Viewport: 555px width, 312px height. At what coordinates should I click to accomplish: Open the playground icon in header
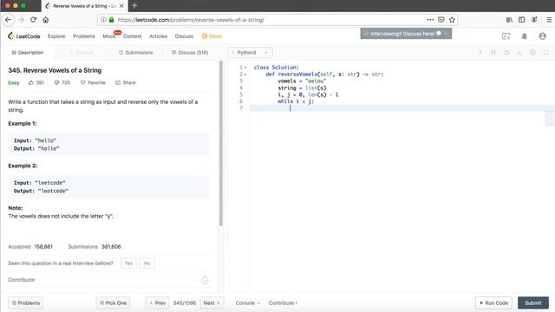coord(506,36)
